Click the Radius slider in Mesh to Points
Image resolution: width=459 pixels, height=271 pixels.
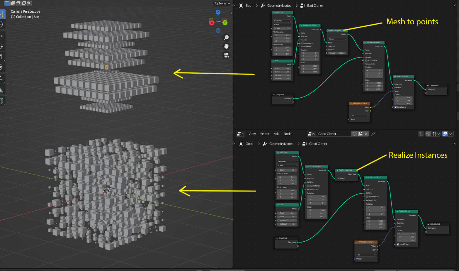[337, 53]
